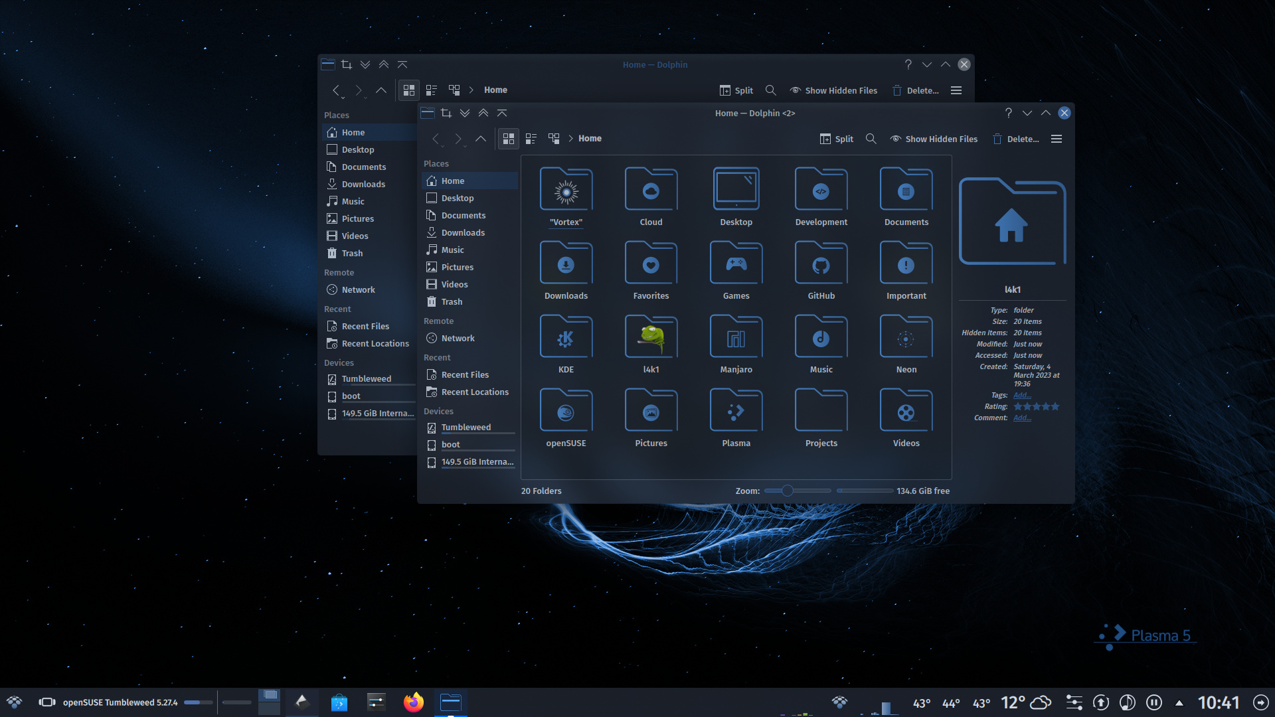Open the openSUSE folder

(566, 418)
